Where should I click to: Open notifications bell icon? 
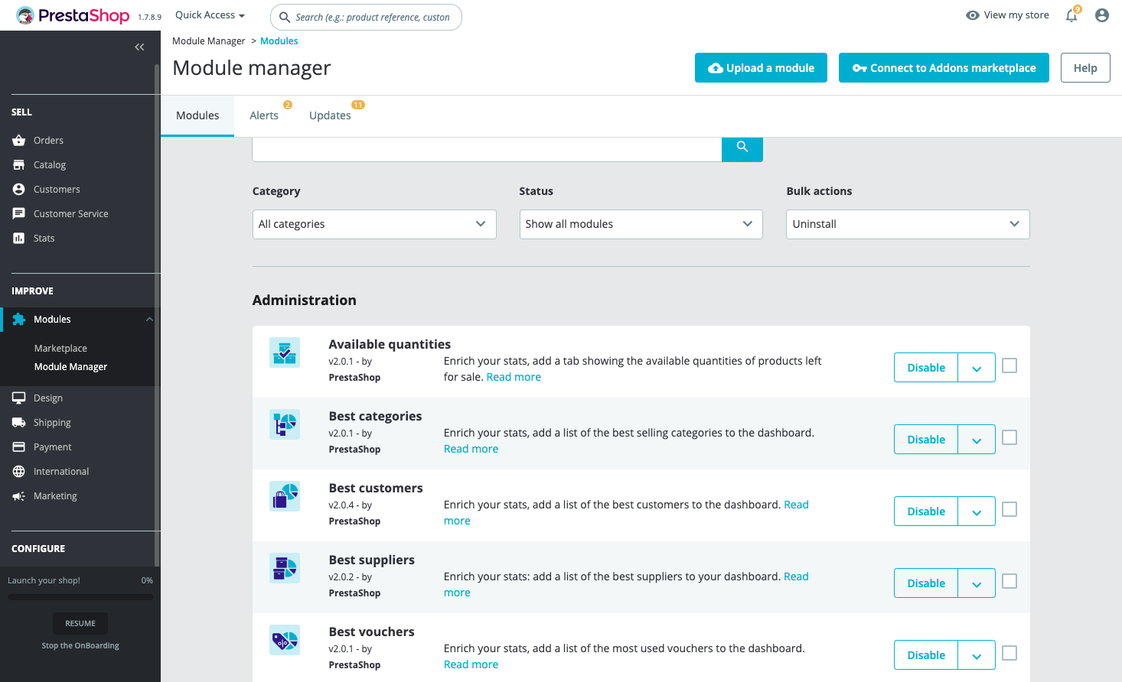pos(1071,15)
